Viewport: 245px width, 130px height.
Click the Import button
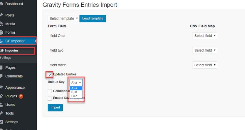point(55,107)
